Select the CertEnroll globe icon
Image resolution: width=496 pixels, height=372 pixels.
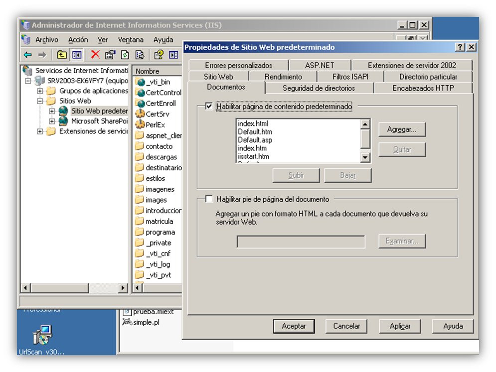[x=140, y=104]
